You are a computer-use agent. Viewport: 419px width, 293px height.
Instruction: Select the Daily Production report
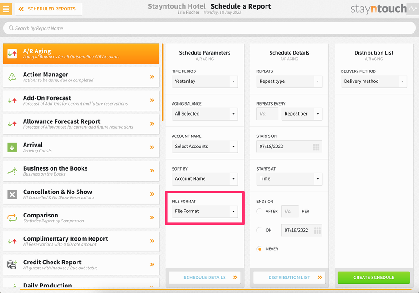coord(81,283)
